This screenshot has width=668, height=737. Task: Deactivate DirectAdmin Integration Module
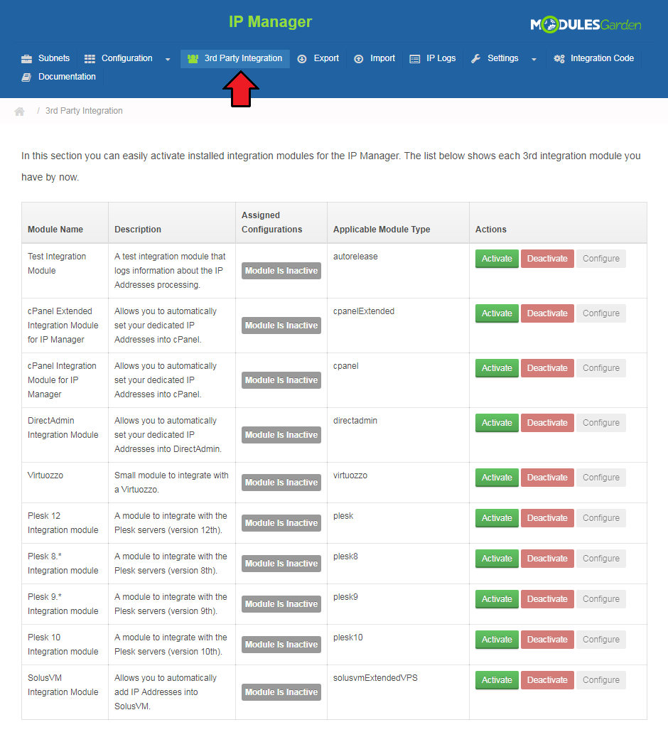(x=547, y=423)
